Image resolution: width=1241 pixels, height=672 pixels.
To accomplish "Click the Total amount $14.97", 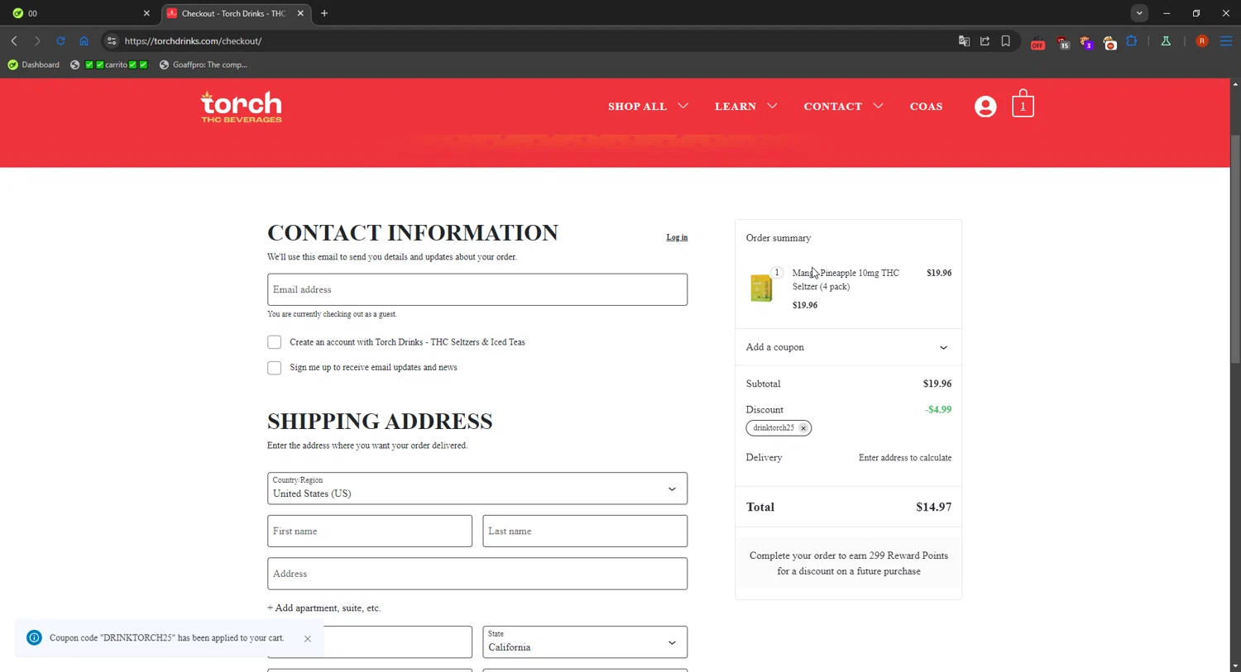I will tap(933, 508).
